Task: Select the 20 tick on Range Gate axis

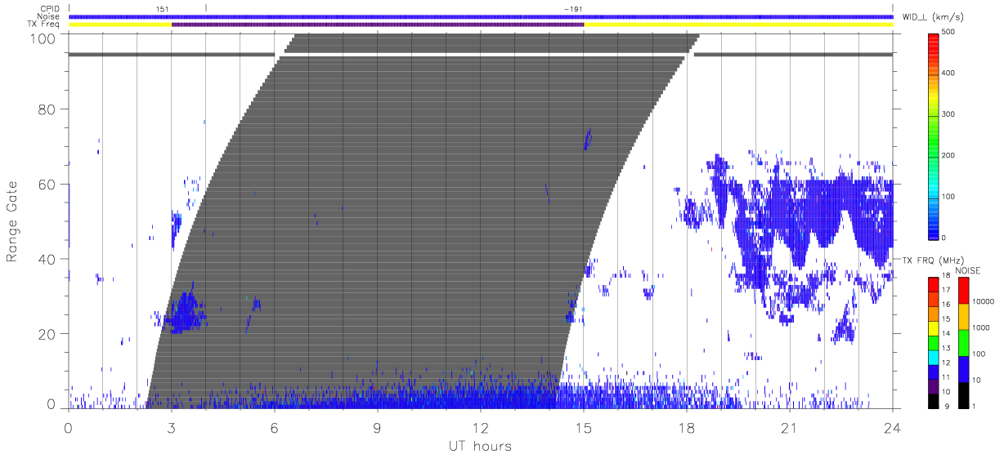Action: (x=47, y=334)
